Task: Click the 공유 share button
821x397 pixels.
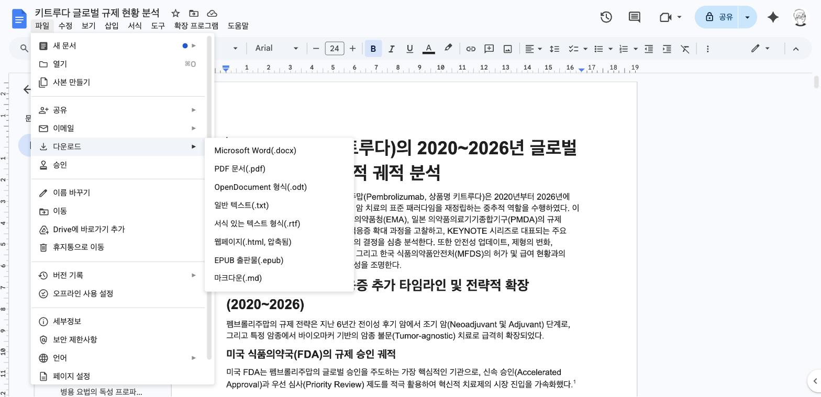Action: (x=717, y=17)
